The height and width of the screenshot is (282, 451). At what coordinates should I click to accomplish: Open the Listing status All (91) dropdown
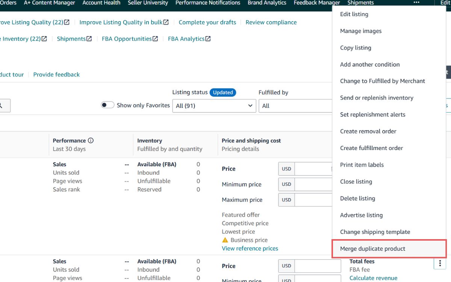(x=214, y=106)
